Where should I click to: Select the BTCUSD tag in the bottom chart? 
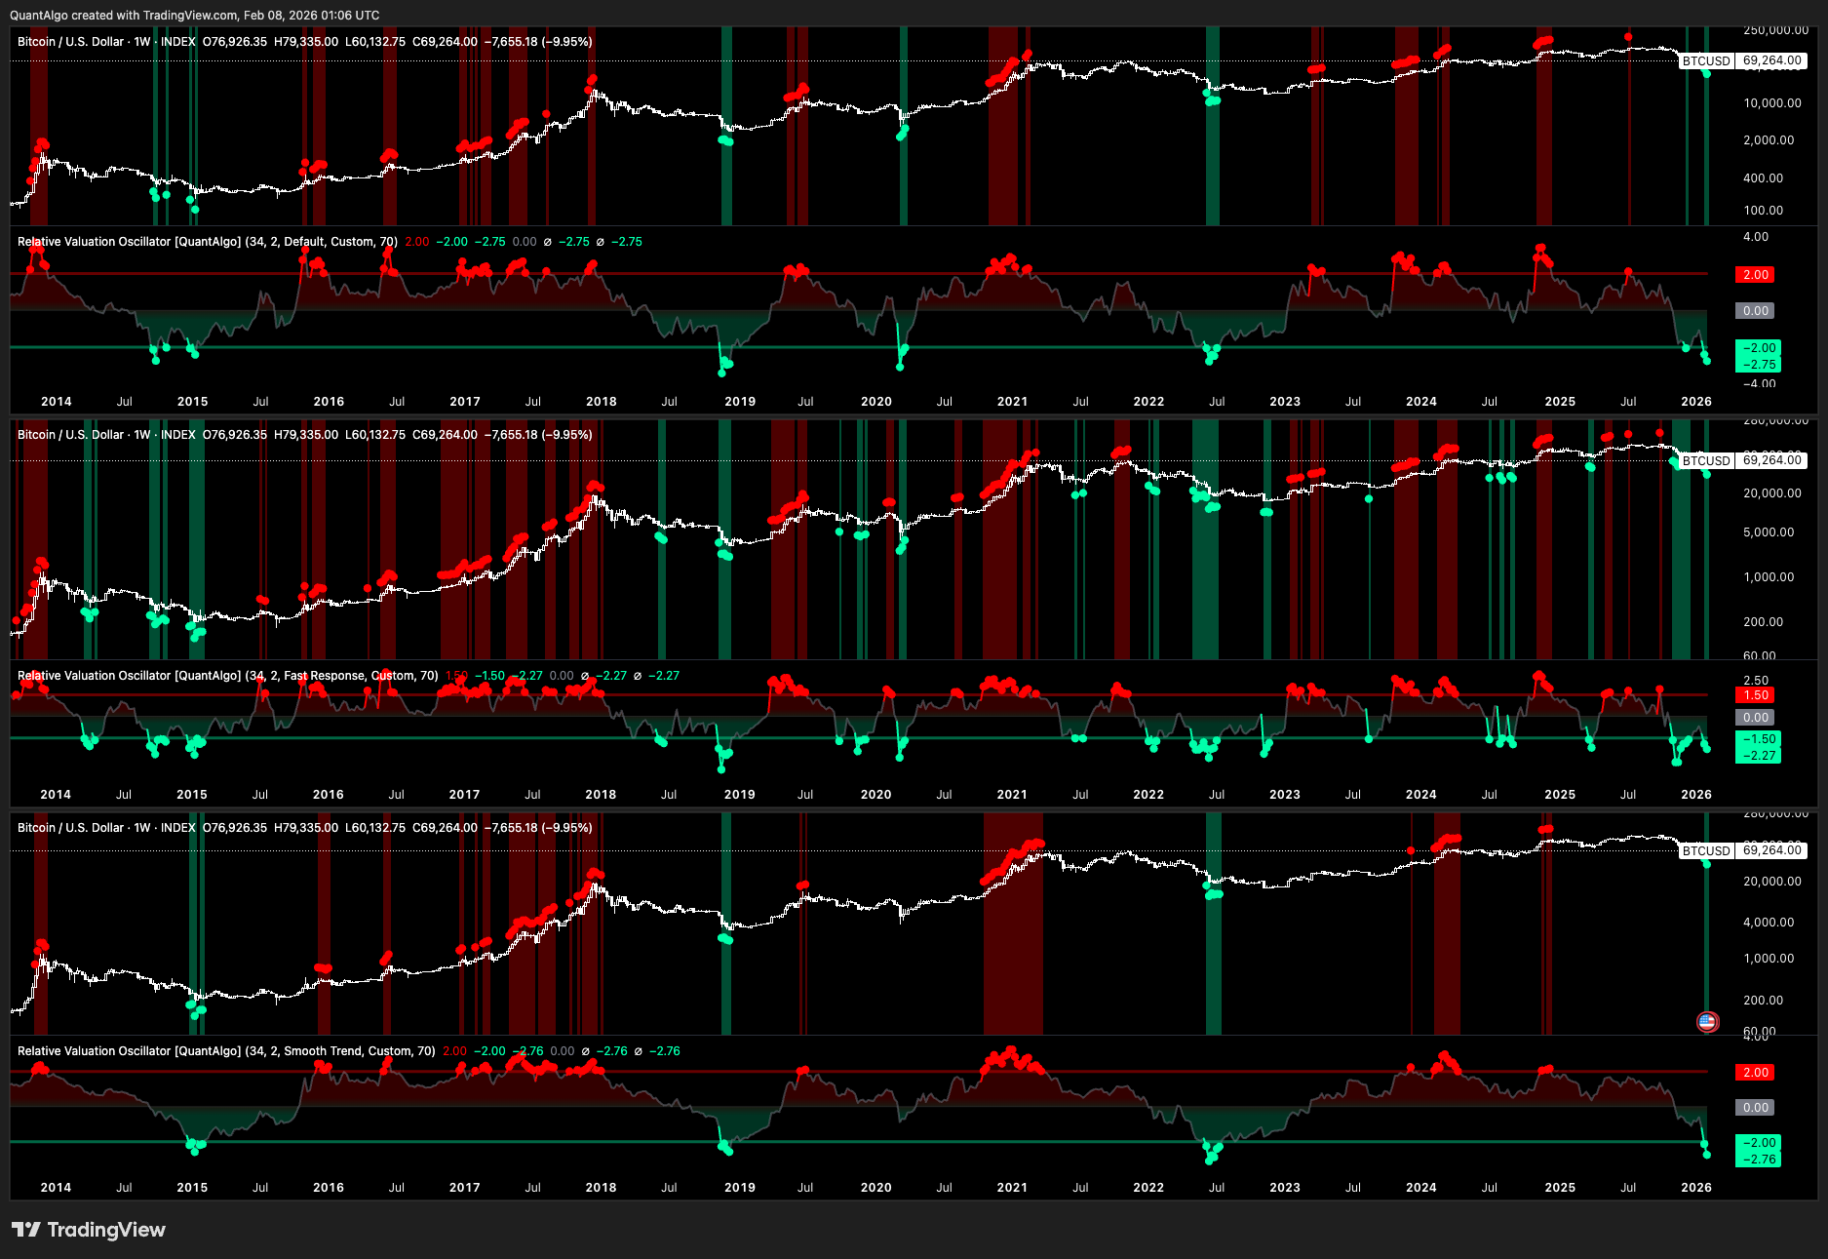click(1706, 850)
